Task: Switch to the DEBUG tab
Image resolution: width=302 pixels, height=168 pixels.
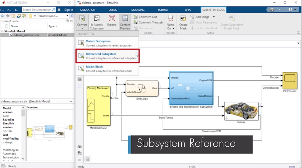Action: tap(113, 10)
